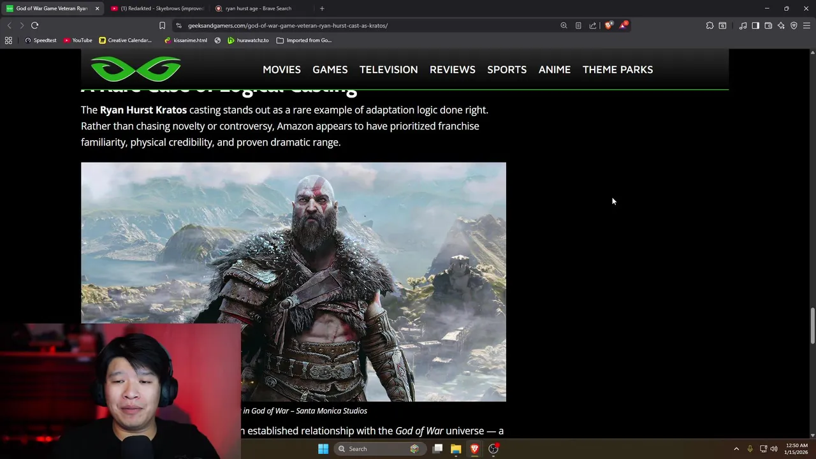Screen dimensions: 816x459
Task: Open the SPORTS menu item
Action: (x=507, y=69)
